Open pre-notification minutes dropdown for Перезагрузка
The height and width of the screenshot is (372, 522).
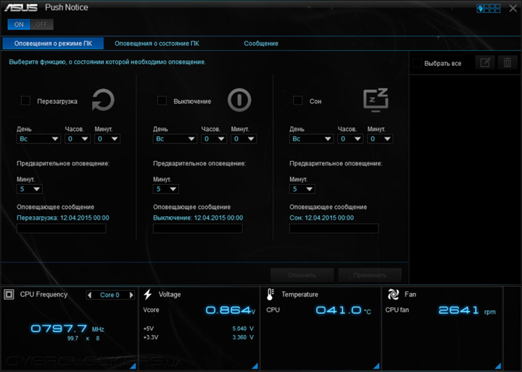(29, 189)
